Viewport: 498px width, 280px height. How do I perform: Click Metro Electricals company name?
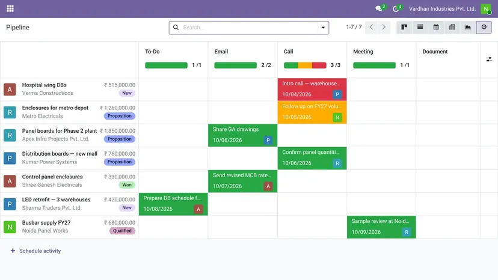[x=42, y=116]
